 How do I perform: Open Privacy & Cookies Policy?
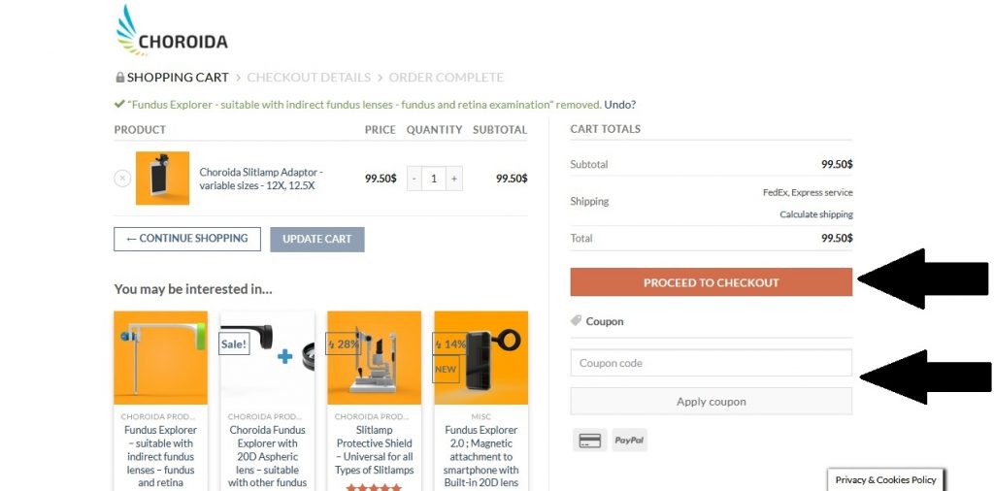point(885,479)
